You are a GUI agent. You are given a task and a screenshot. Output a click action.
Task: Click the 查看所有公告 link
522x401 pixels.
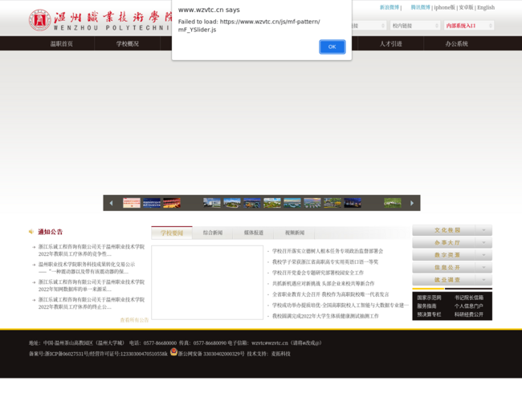pos(134,320)
